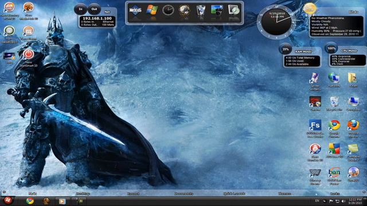Image resolution: width=367 pixels, height=206 pixels.
Task: Open the Action Center flag tray icon
Action: click(x=331, y=201)
